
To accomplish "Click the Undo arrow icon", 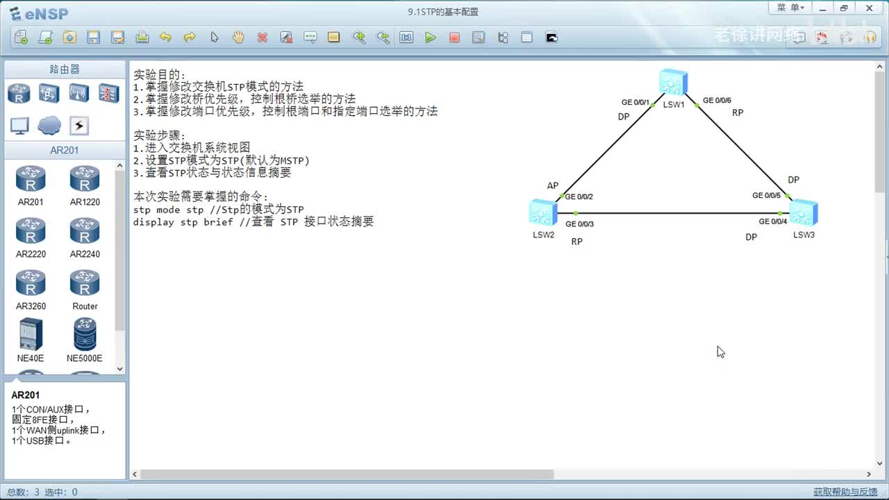I will [x=165, y=37].
